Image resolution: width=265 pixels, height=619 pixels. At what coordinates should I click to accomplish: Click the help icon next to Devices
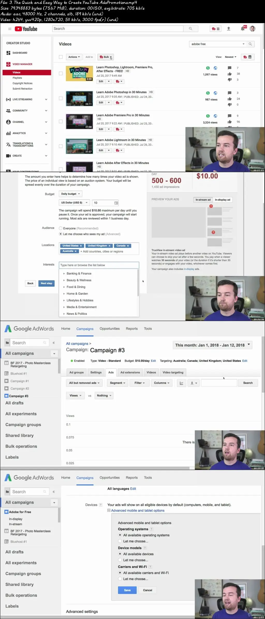[x=101, y=505]
